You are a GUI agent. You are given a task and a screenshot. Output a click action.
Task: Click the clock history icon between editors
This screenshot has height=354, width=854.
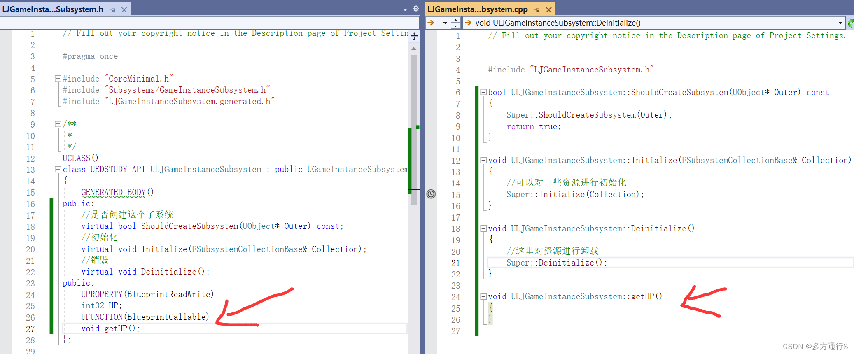431,194
